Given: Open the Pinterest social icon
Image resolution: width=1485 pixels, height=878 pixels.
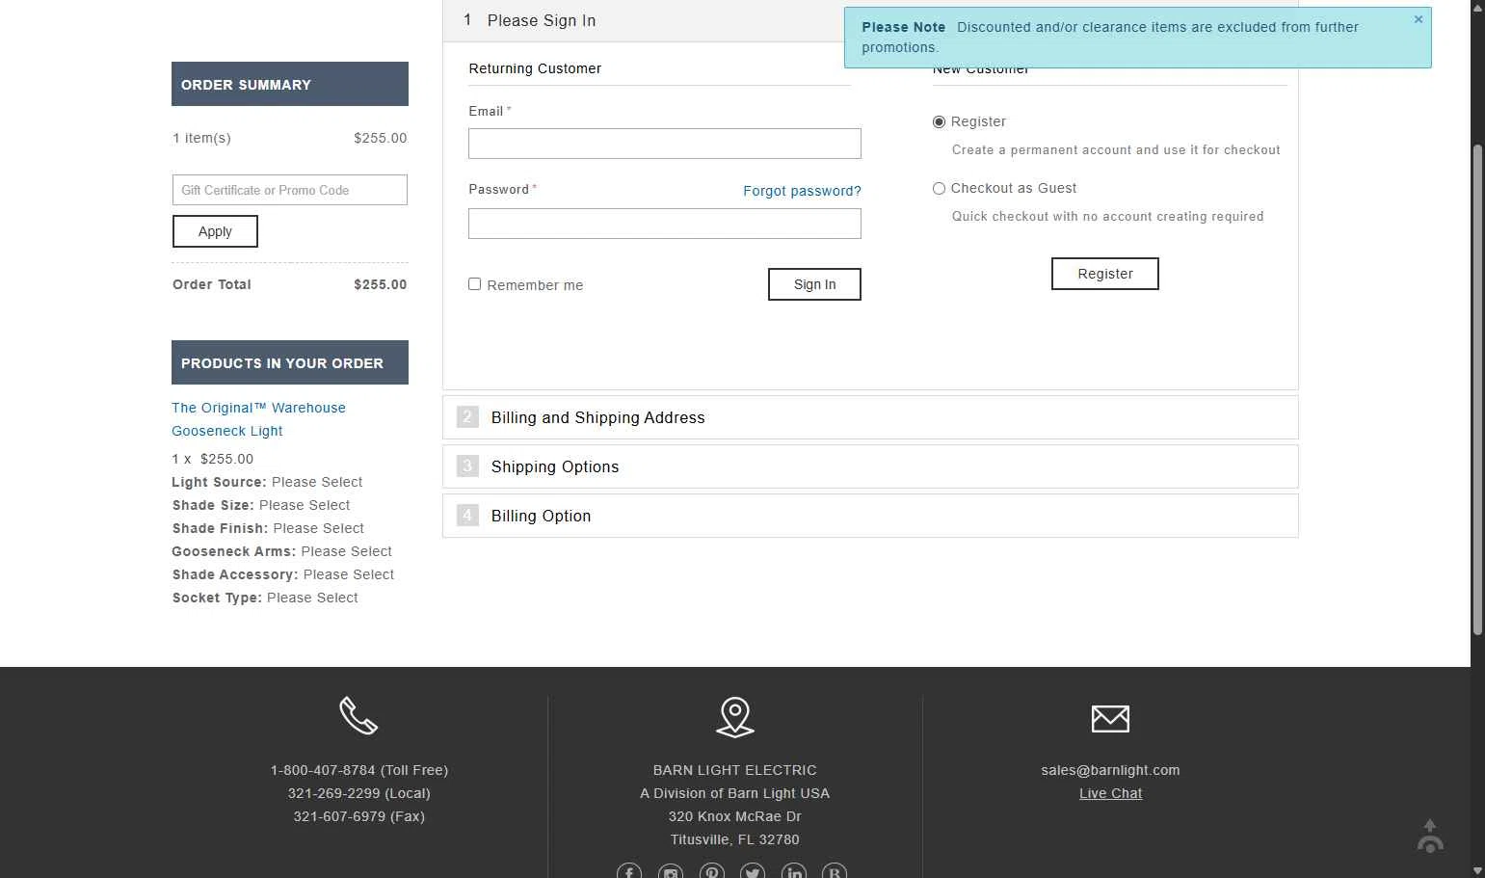Looking at the screenshot, I should (x=712, y=871).
